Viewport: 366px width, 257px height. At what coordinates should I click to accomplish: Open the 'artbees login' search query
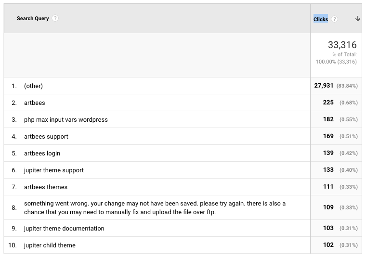pos(42,153)
